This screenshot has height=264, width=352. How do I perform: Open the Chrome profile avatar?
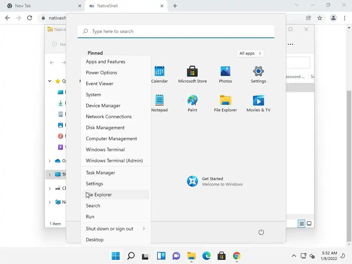333,18
